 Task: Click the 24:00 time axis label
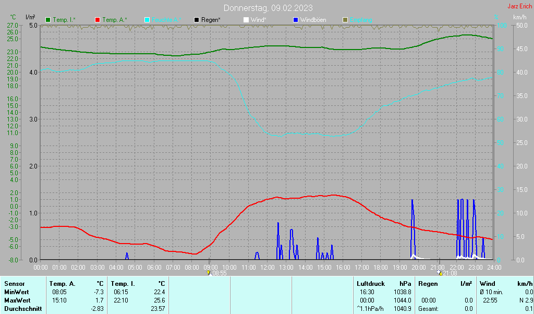[494, 268]
